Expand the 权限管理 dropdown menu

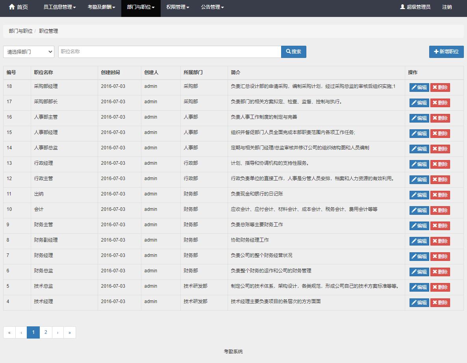click(178, 6)
